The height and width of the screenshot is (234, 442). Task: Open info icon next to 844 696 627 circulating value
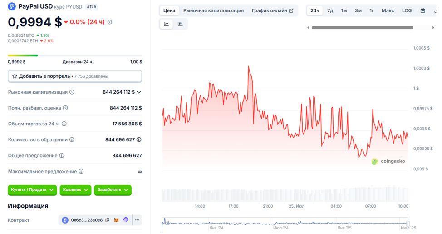pos(139,140)
